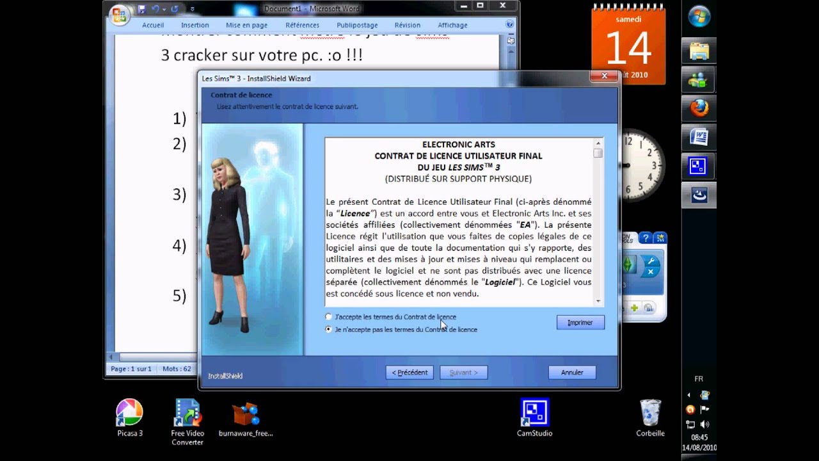Go back with the Précédent button

(409, 372)
